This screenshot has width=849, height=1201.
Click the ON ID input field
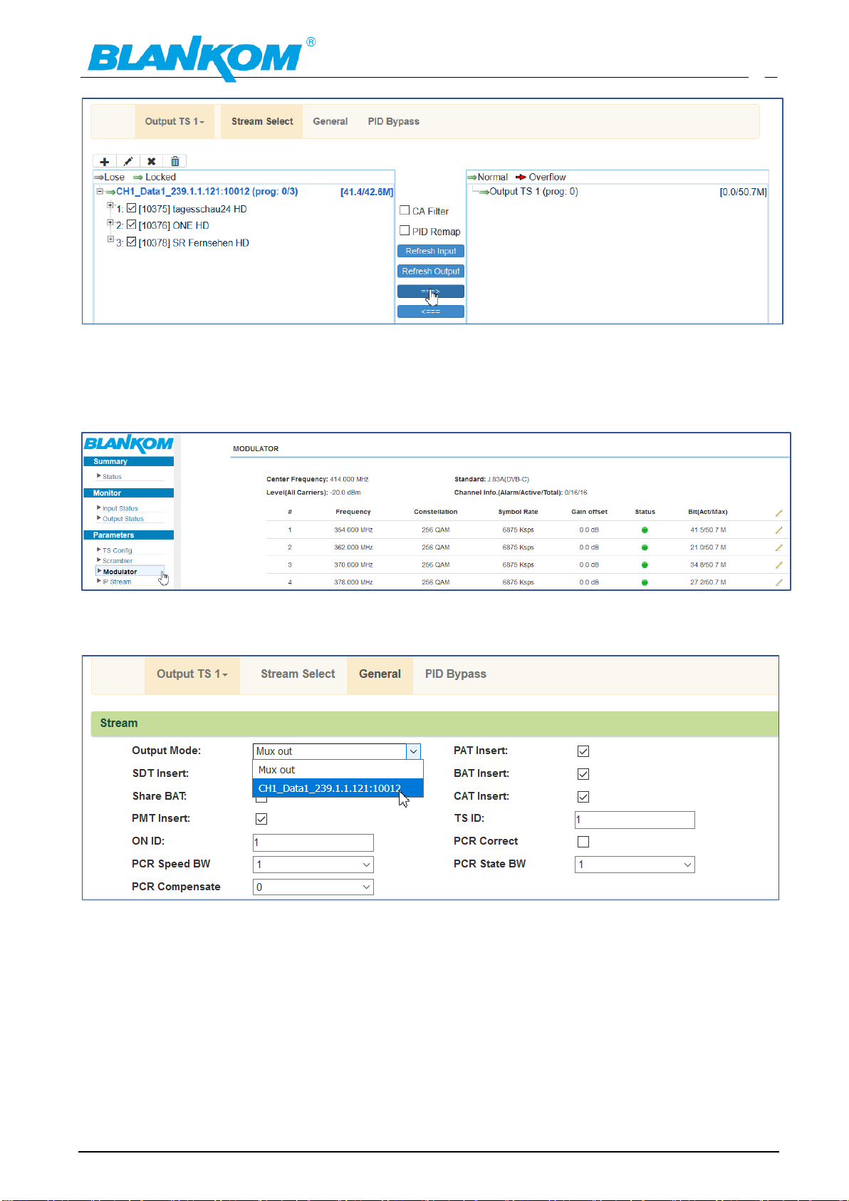coord(313,842)
